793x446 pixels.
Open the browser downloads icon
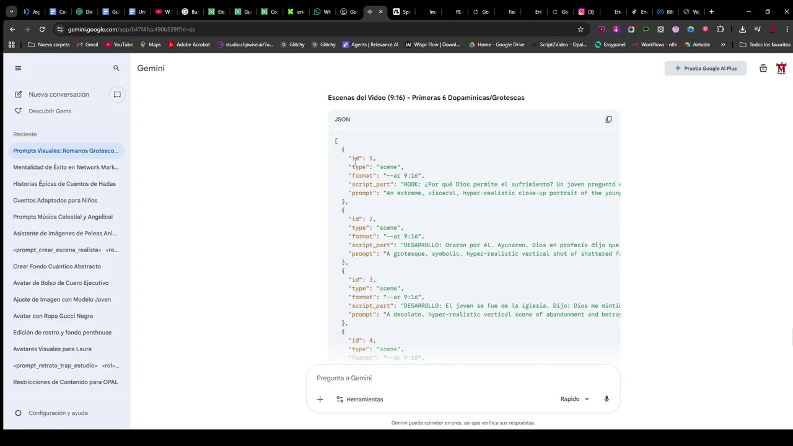(x=742, y=29)
